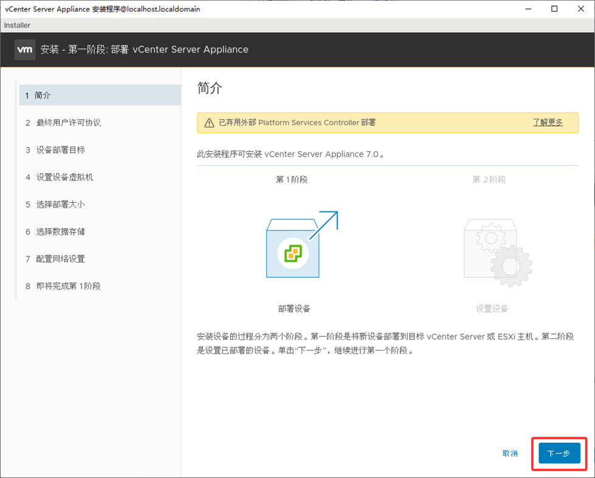Screen dimensions: 595x478
Task: Click the VMware vm logo icon
Action: (x=25, y=50)
